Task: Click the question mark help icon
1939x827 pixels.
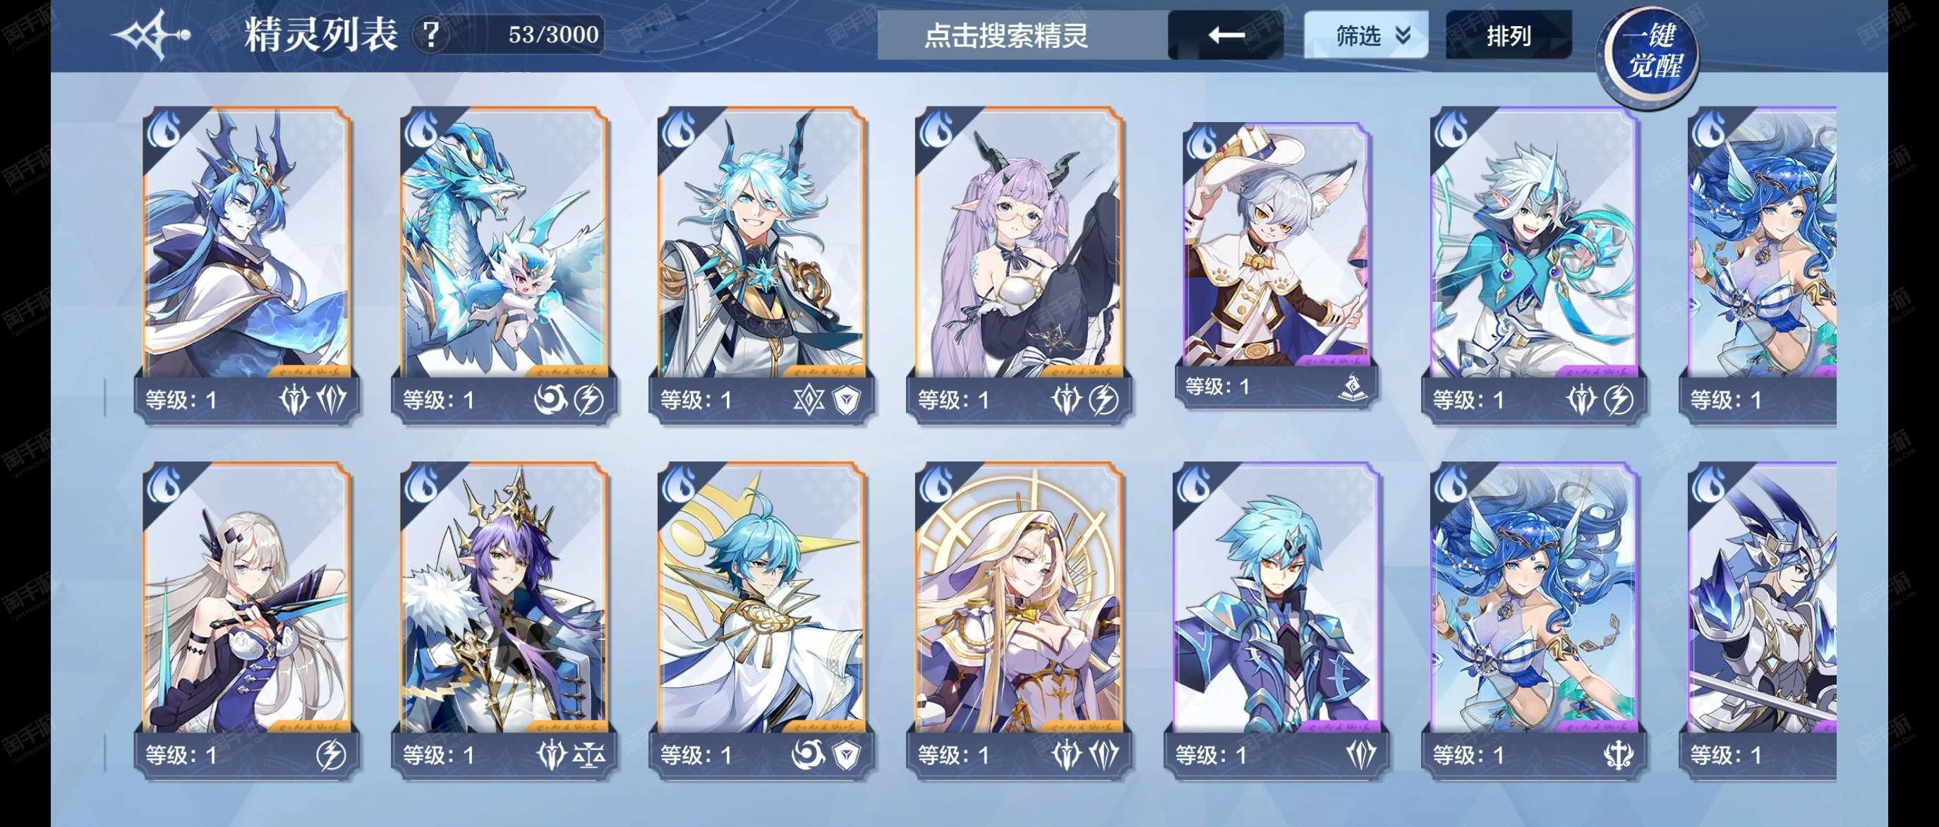Action: 430,35
